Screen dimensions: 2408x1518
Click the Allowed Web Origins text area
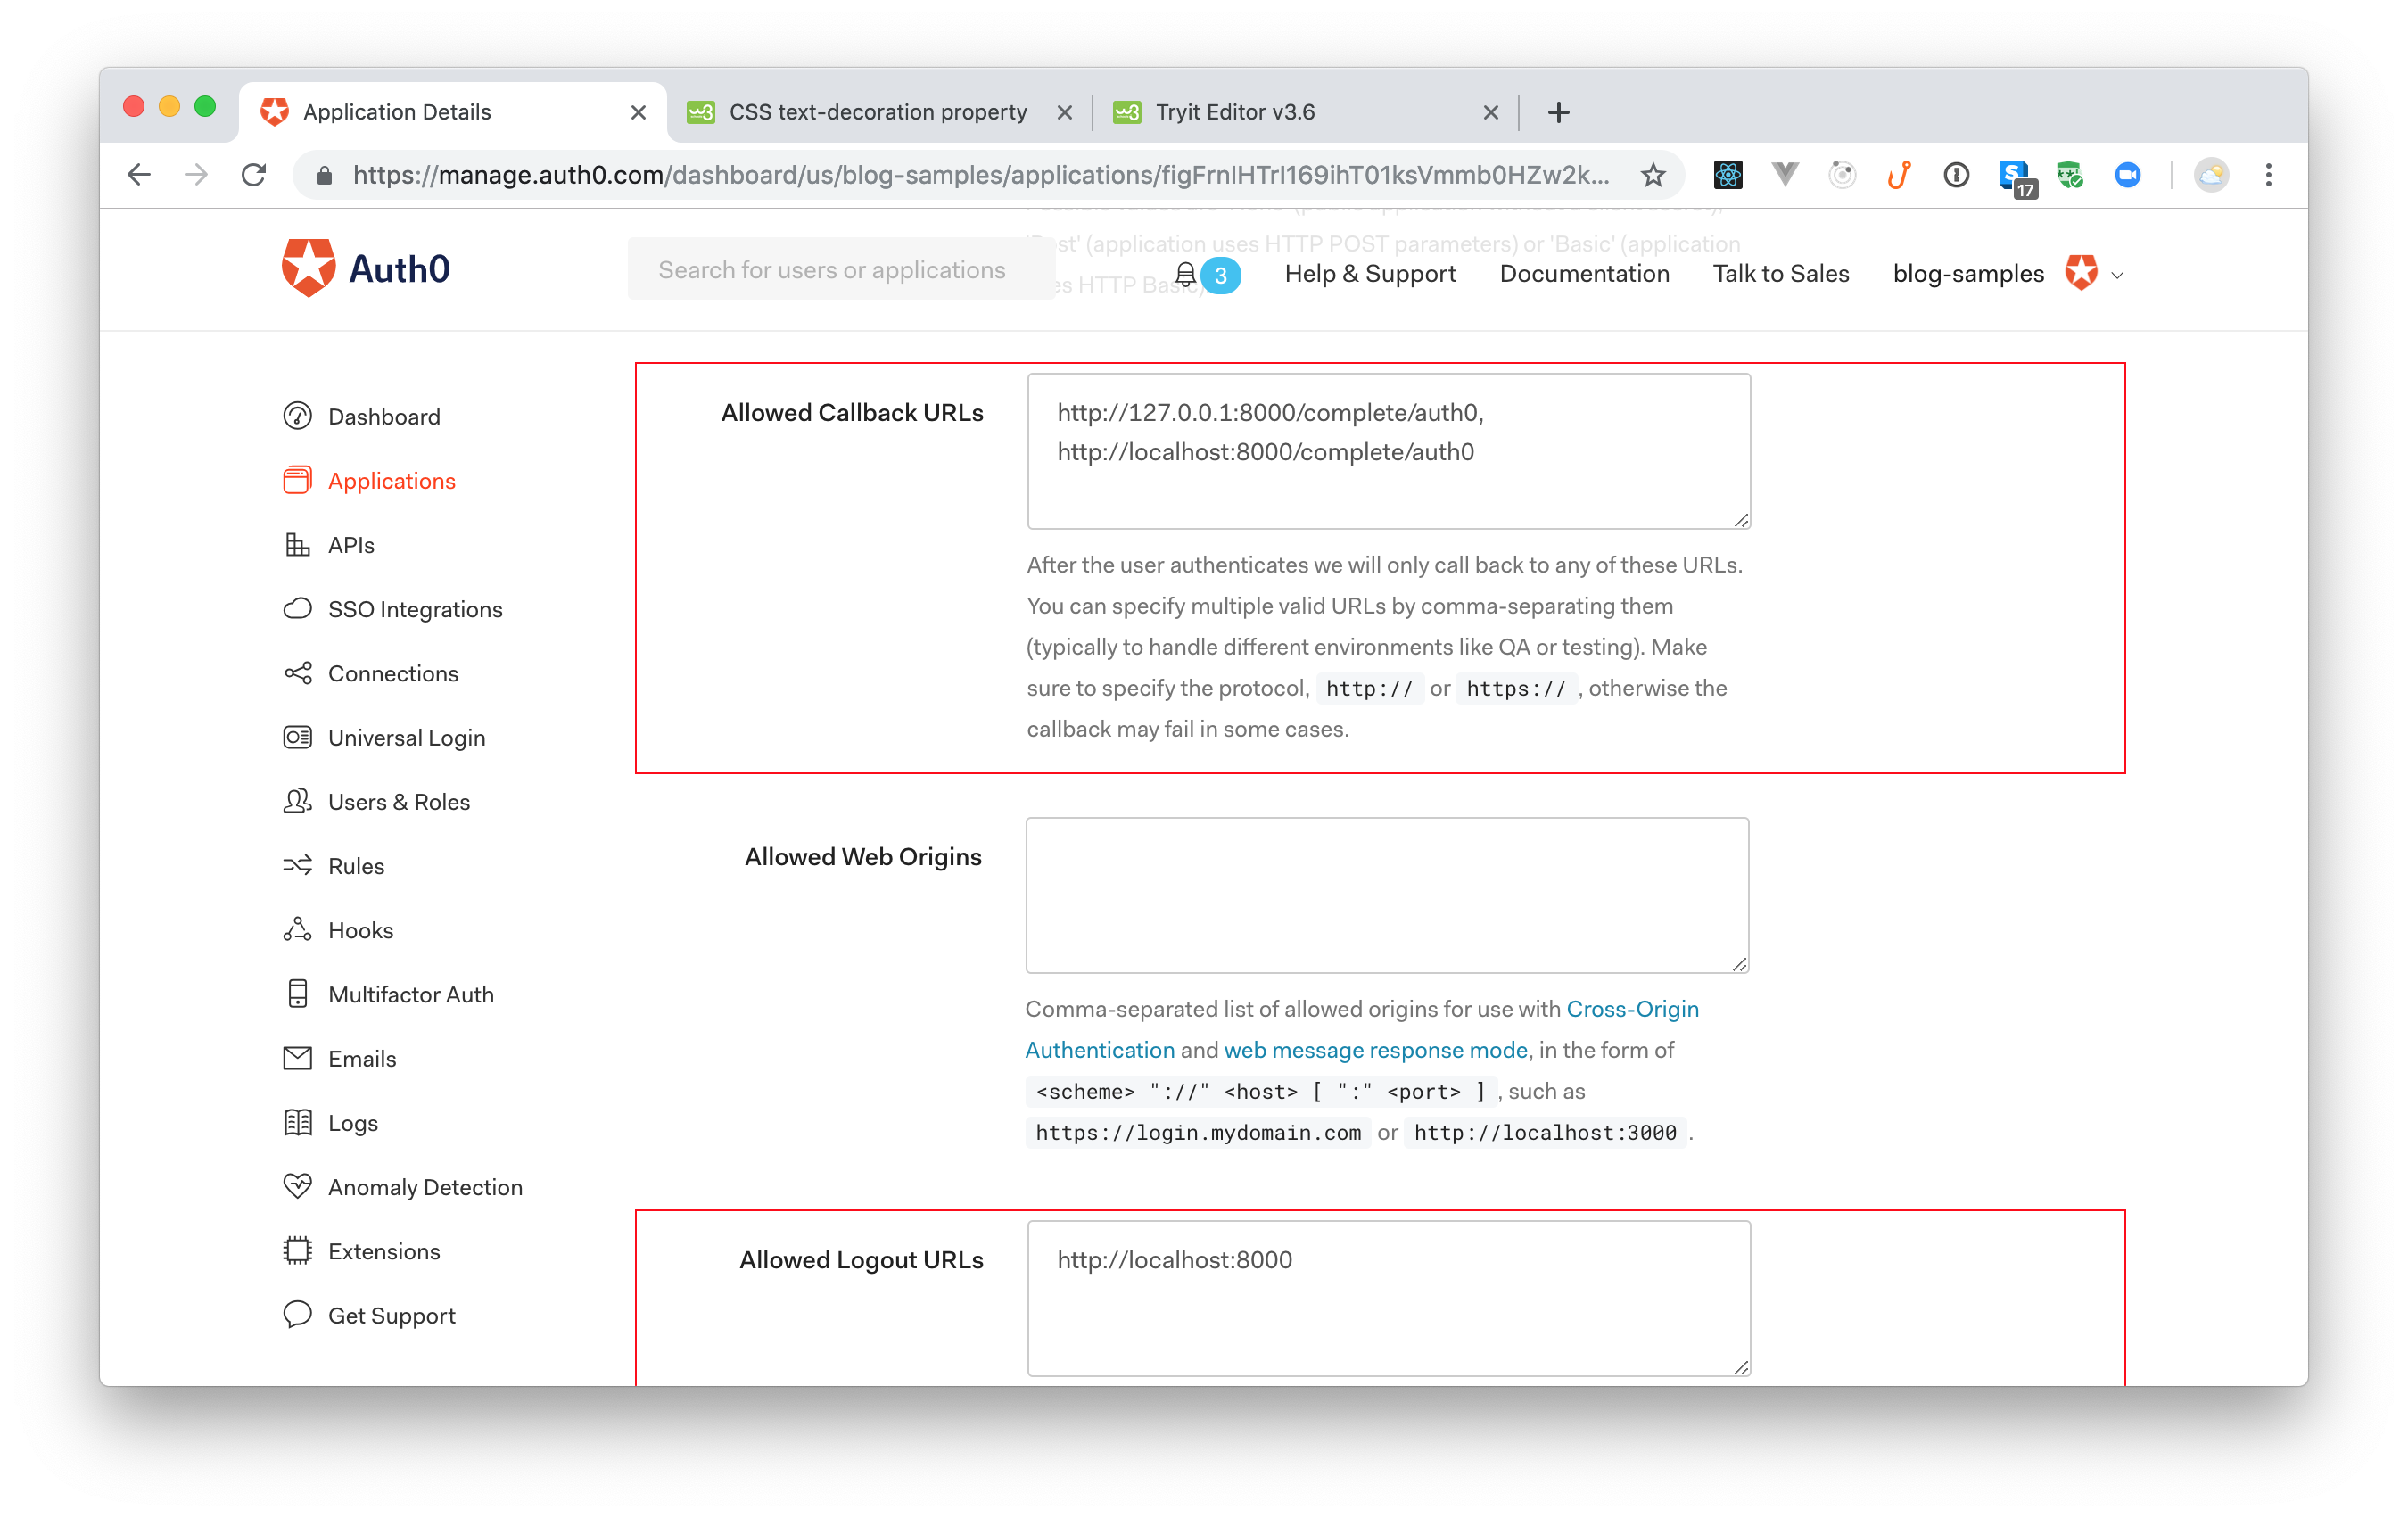[x=1386, y=894]
